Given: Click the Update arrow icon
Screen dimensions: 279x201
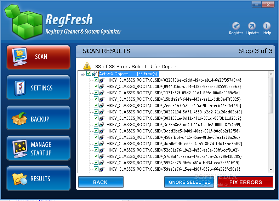Looking at the screenshot, I should pos(252,26).
